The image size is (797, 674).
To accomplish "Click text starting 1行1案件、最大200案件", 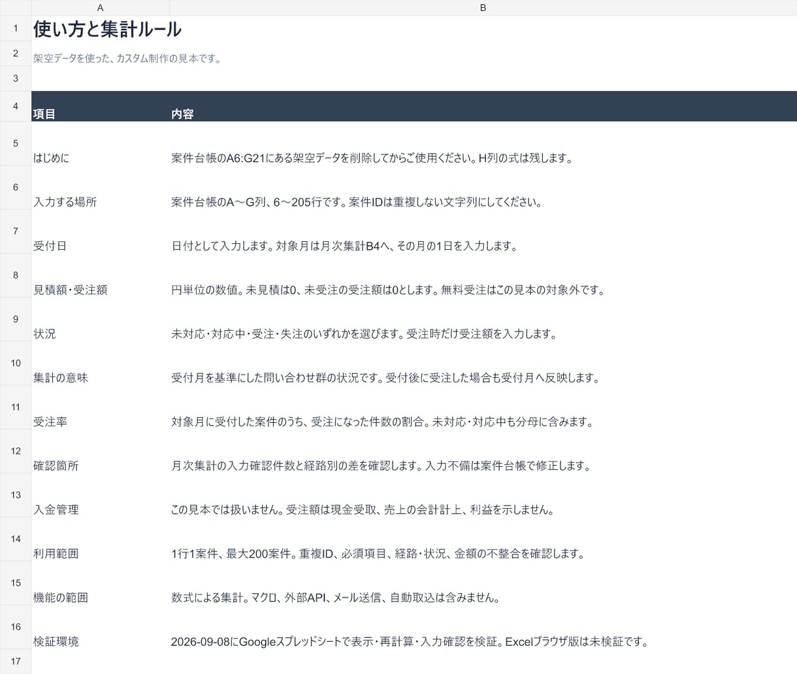I will click(x=378, y=553).
